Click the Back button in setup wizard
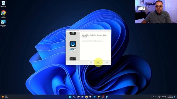 pyautogui.click(x=91, y=62)
